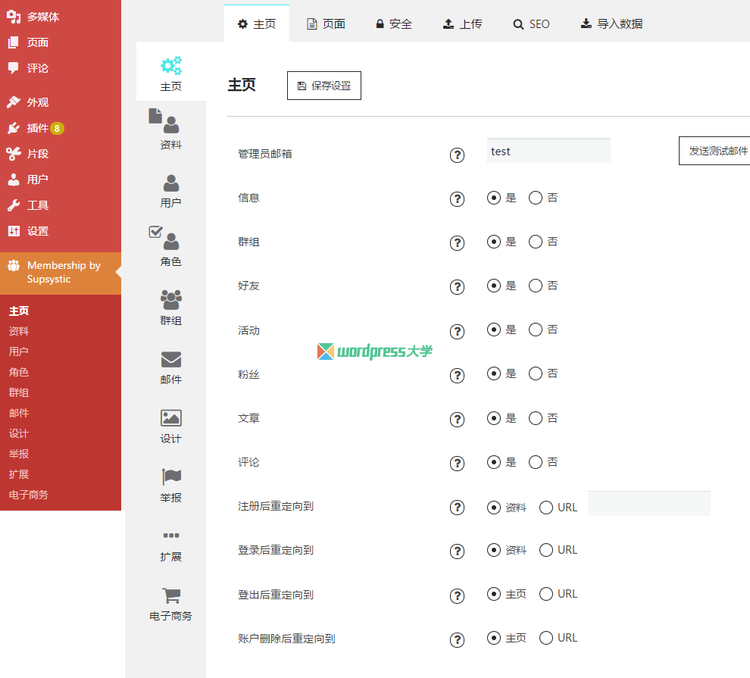This screenshot has height=678, width=750.
Task: Click help icon next to 注册后重定向到
Action: point(457,508)
